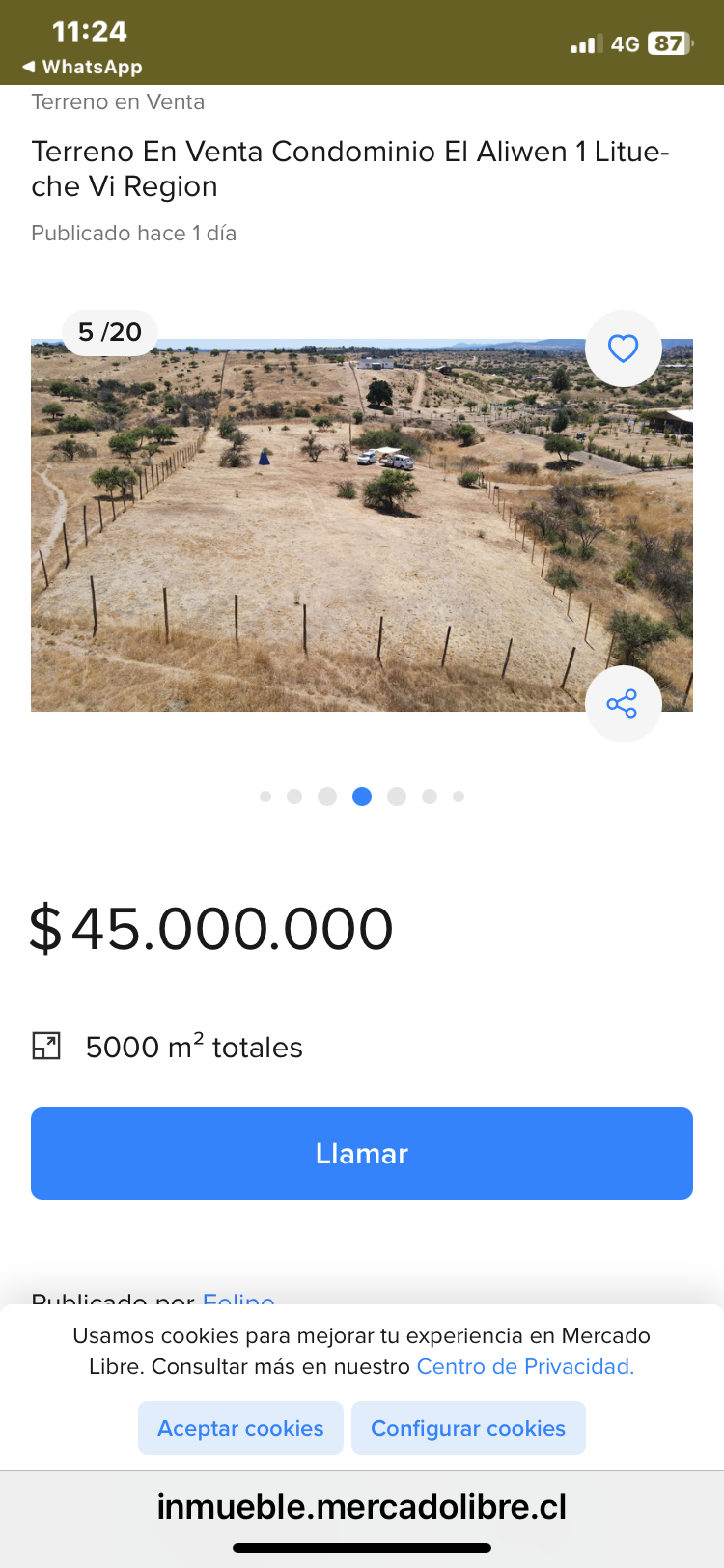Tap the 4G network indicator
The height and width of the screenshot is (1568, 724).
(625, 43)
